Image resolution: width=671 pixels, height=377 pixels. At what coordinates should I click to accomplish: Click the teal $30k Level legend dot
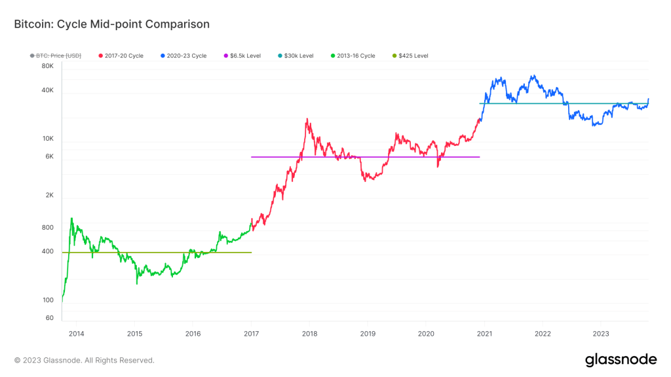click(280, 56)
